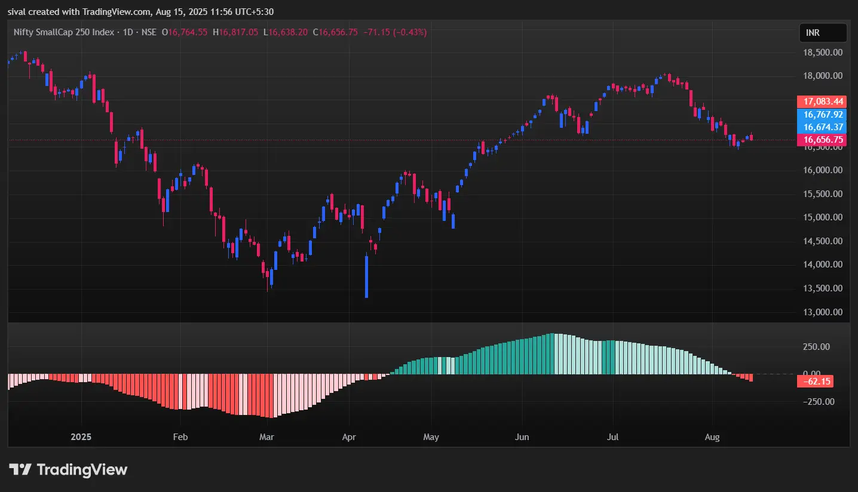Click the 15,000.00 price scale label
Viewport: 858px width, 492px height.
pyautogui.click(x=822, y=217)
